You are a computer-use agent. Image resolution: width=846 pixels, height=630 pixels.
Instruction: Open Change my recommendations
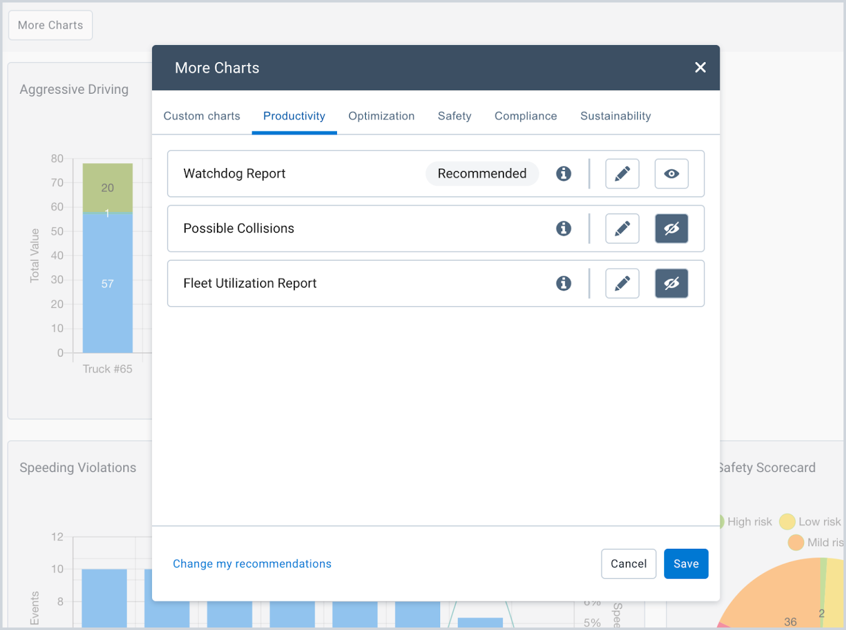tap(252, 563)
